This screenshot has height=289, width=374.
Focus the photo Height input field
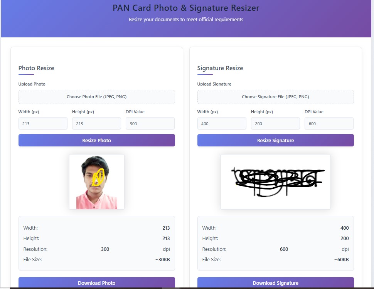(96, 124)
